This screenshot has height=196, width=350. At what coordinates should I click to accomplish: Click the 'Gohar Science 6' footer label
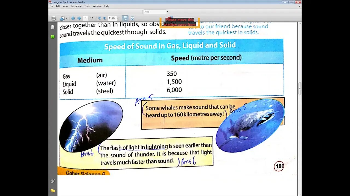pos(86,173)
